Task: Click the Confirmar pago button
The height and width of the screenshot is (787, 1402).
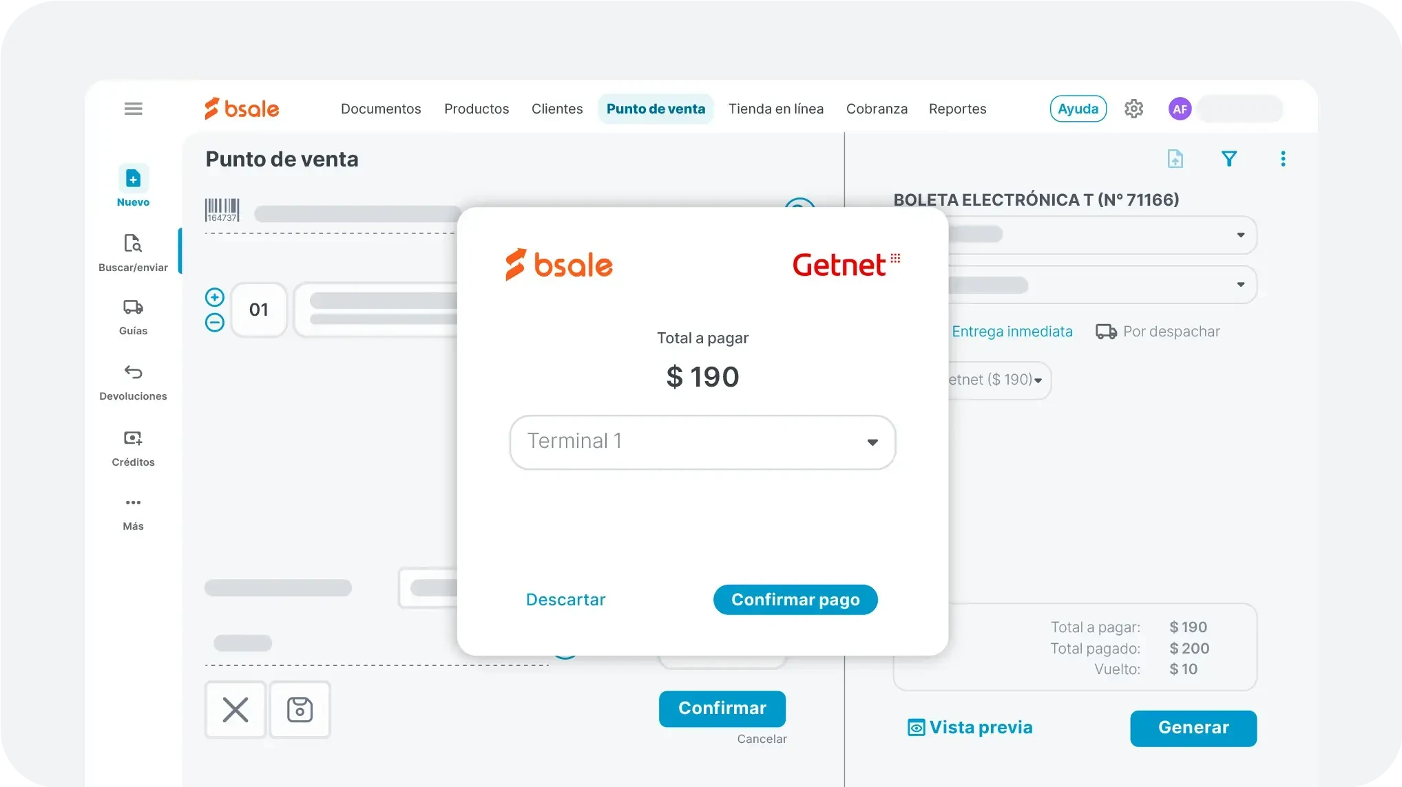Action: pyautogui.click(x=795, y=599)
